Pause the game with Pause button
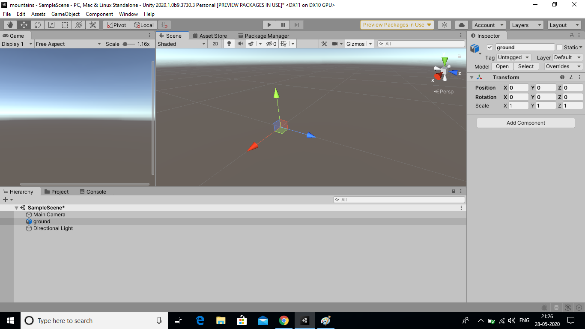585x329 pixels. [x=283, y=25]
